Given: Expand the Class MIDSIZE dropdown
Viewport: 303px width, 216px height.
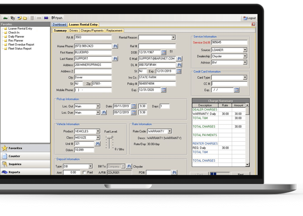Looking at the screenshot, I should pyautogui.click(x=98, y=137).
